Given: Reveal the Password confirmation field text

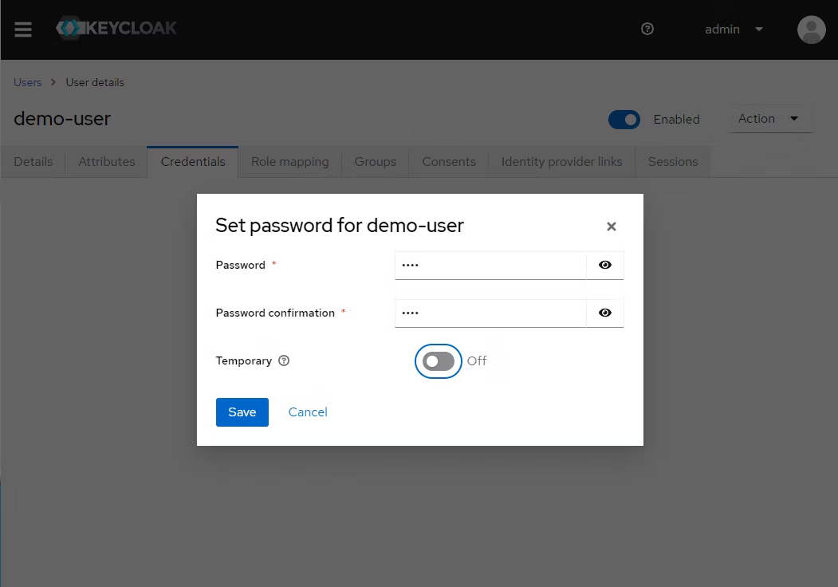Looking at the screenshot, I should click(605, 313).
